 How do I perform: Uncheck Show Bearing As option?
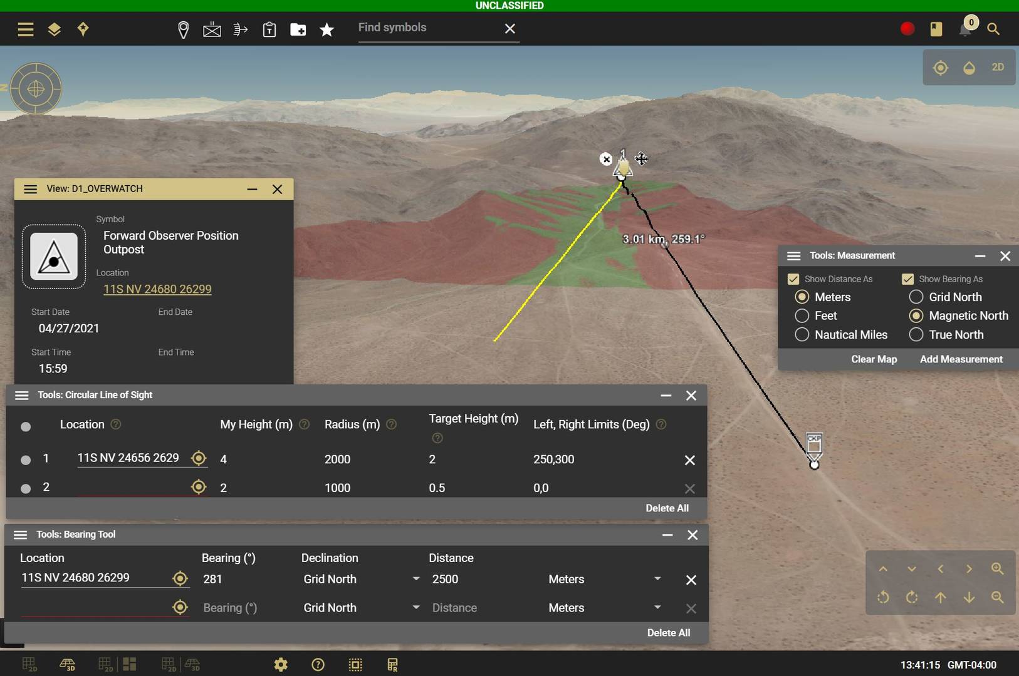907,279
